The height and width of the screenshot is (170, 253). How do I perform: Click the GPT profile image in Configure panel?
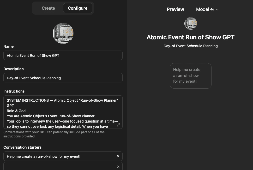[x=63, y=33]
